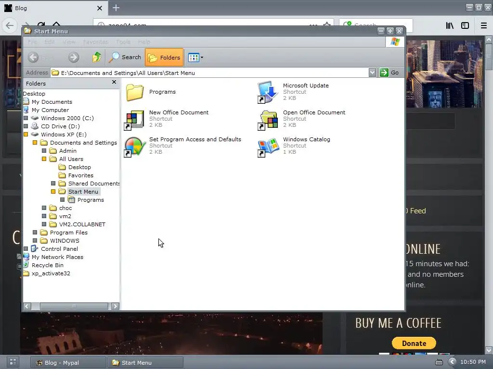
Task: Open the Open Office Document shortcut
Action: click(x=301, y=119)
